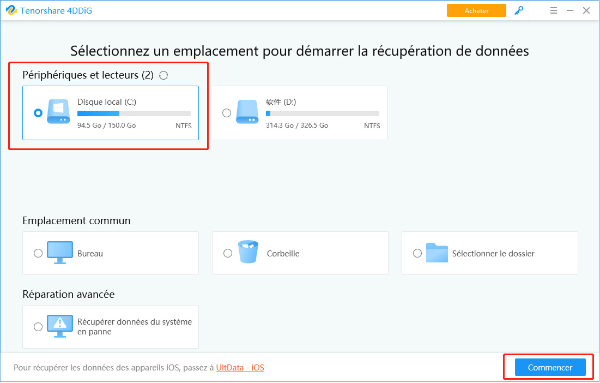Click the Bureau label
600x383 pixels.
(x=90, y=254)
